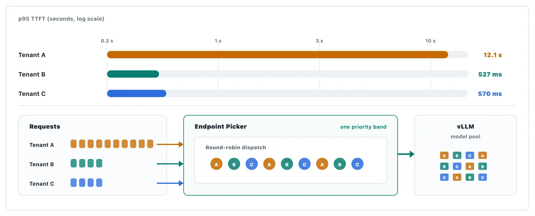Click the last blue C circle in dispatch
Image resolution: width=535 pixels, height=216 pixels.
pos(357,164)
